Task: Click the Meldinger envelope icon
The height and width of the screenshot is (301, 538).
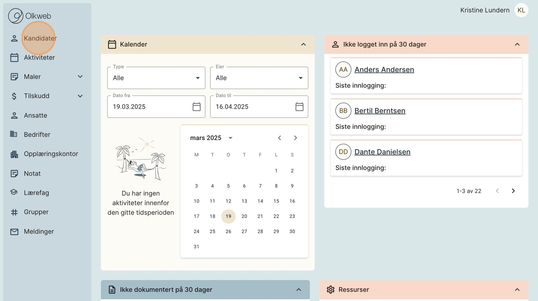Action: pos(14,232)
